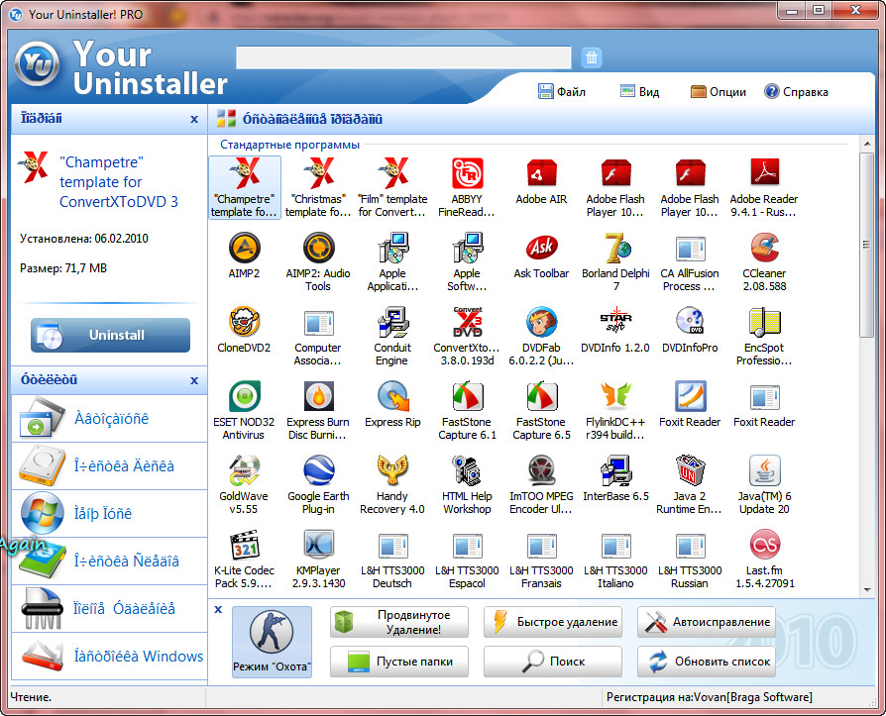Image resolution: width=886 pixels, height=716 pixels.
Task: Close the top-left details panel
Action: (194, 119)
